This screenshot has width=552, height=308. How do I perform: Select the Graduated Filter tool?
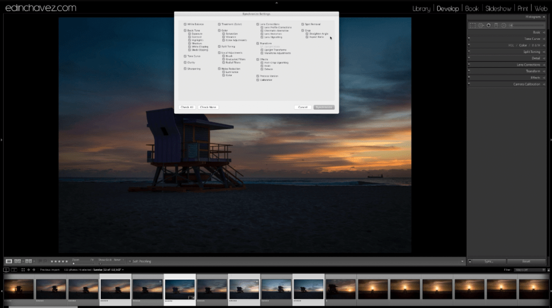coord(496,25)
